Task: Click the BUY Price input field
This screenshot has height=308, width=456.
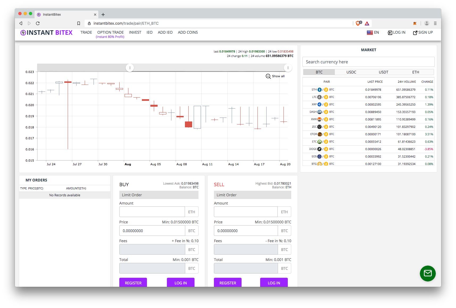Action: 152,231
